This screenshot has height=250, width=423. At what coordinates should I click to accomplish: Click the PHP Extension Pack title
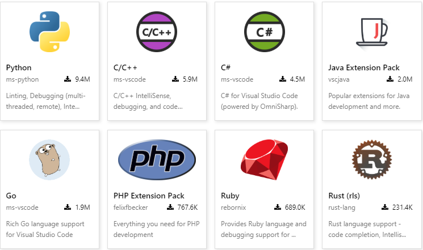click(149, 196)
